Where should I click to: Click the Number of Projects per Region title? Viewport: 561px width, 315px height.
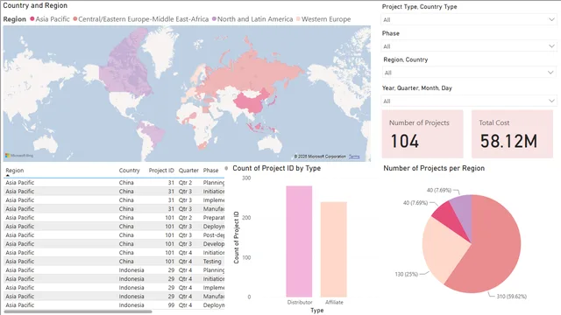click(434, 168)
